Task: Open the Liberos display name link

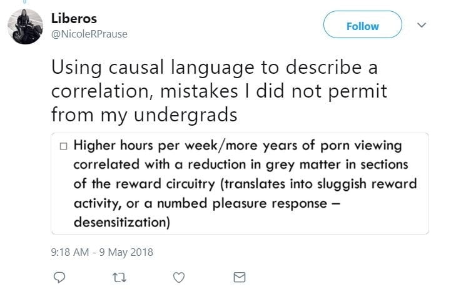Action: point(74,18)
